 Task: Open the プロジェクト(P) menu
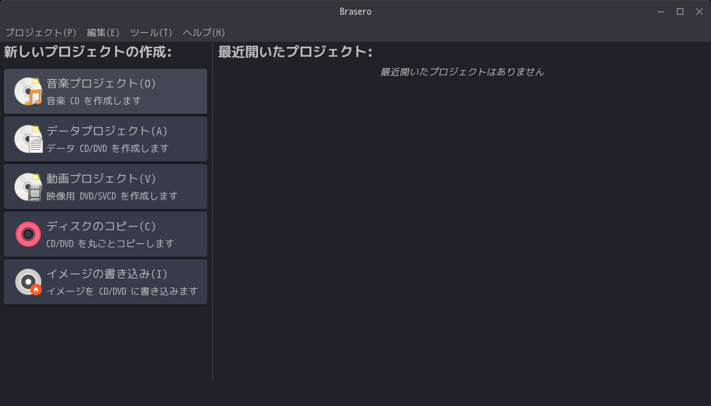[41, 33]
